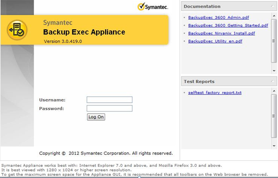This screenshot has width=278, height=178.
Task: Click Documentation list scroll-up arrow
Action: coord(274,16)
